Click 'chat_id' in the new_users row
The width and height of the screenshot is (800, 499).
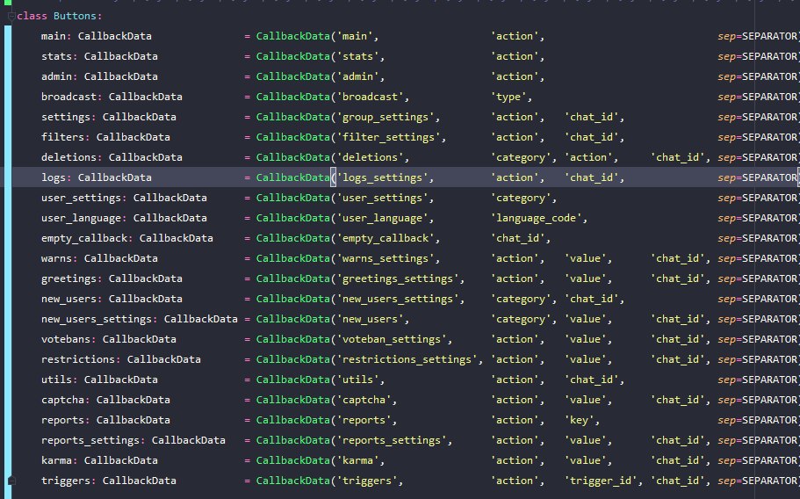tap(591, 299)
